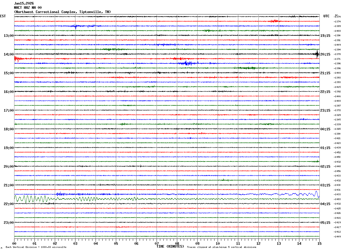Click the 23:15 UTC time label
This screenshot has height=251, width=342.
tap(325, 110)
